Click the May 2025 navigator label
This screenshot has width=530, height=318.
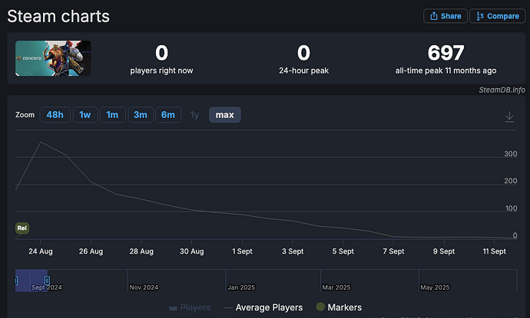click(435, 287)
